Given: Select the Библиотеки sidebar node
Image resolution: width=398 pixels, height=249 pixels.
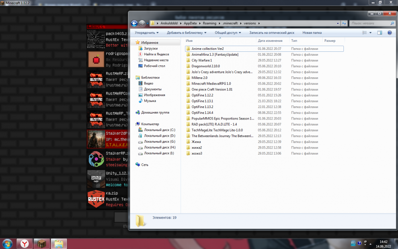Looking at the screenshot, I should (150, 78).
